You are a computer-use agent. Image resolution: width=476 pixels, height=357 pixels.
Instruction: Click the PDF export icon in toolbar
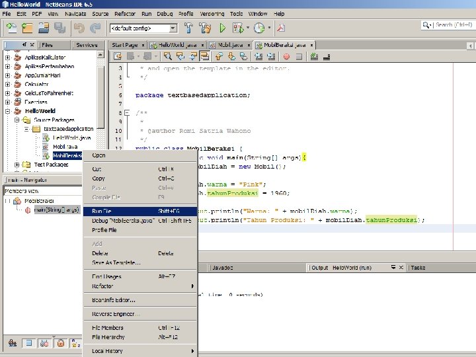click(x=280, y=28)
